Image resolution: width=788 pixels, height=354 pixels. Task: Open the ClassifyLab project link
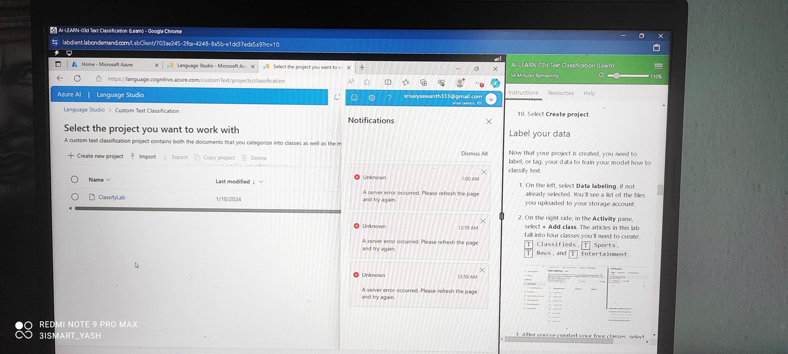coord(112,197)
